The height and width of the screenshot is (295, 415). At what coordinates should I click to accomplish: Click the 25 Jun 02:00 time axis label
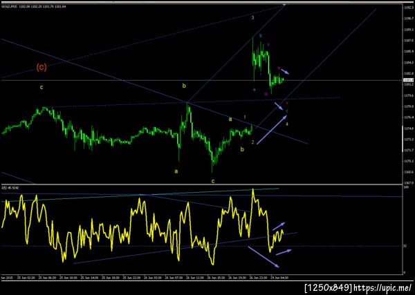[26, 278]
